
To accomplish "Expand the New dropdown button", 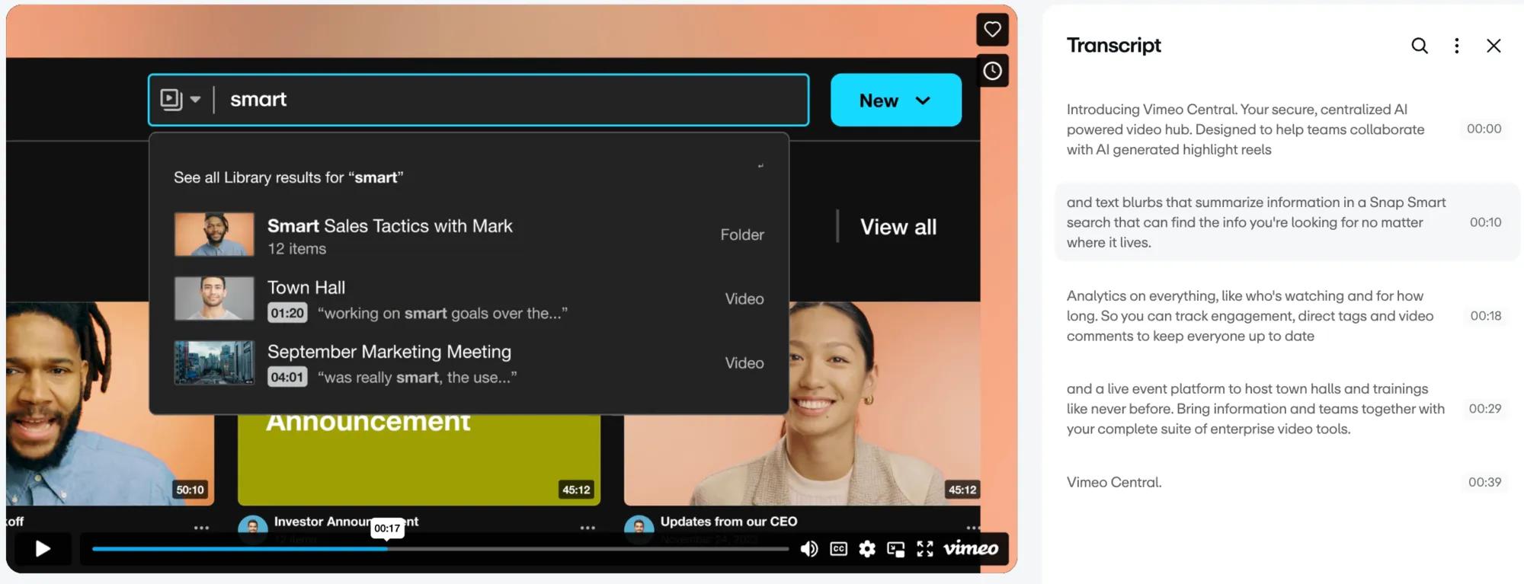I will [x=895, y=101].
